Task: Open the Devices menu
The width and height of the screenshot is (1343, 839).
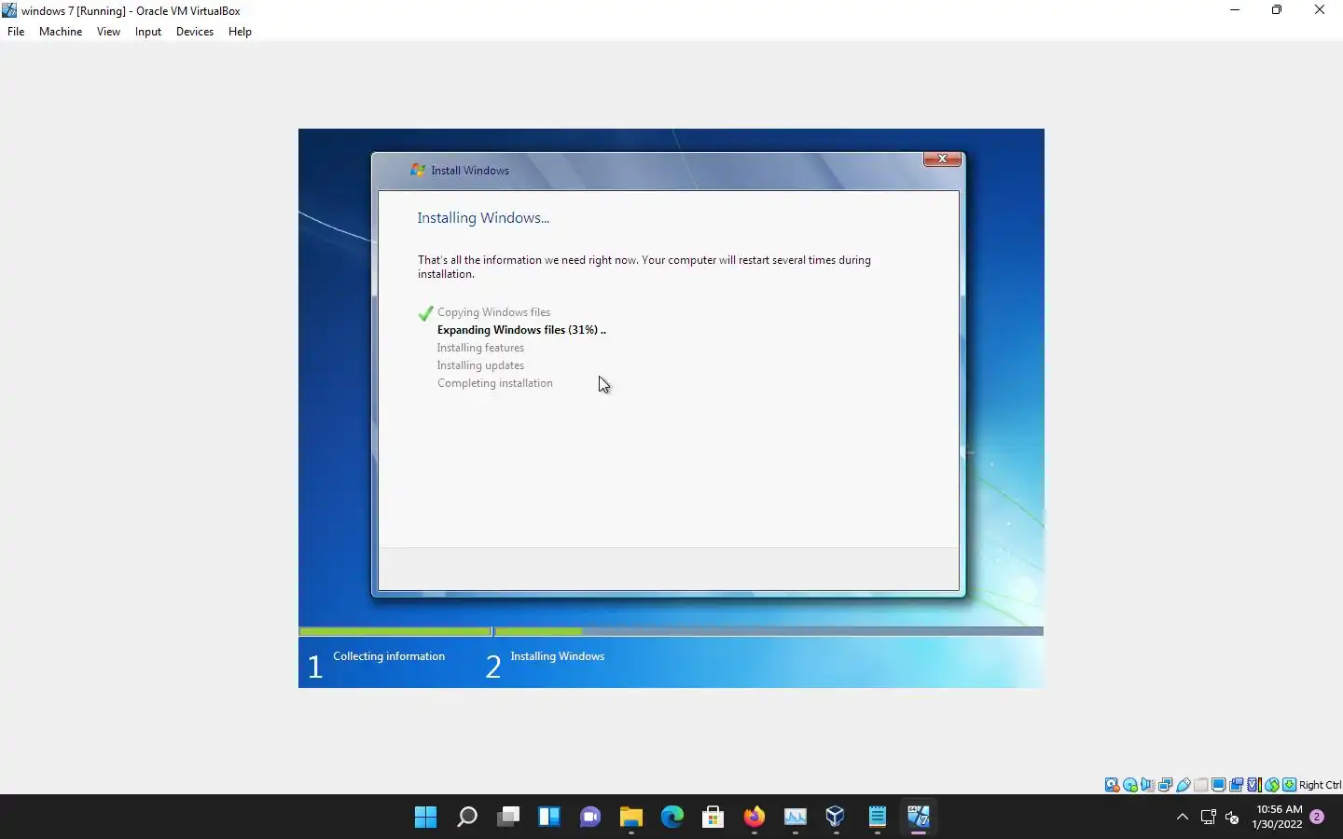Action: point(194,31)
